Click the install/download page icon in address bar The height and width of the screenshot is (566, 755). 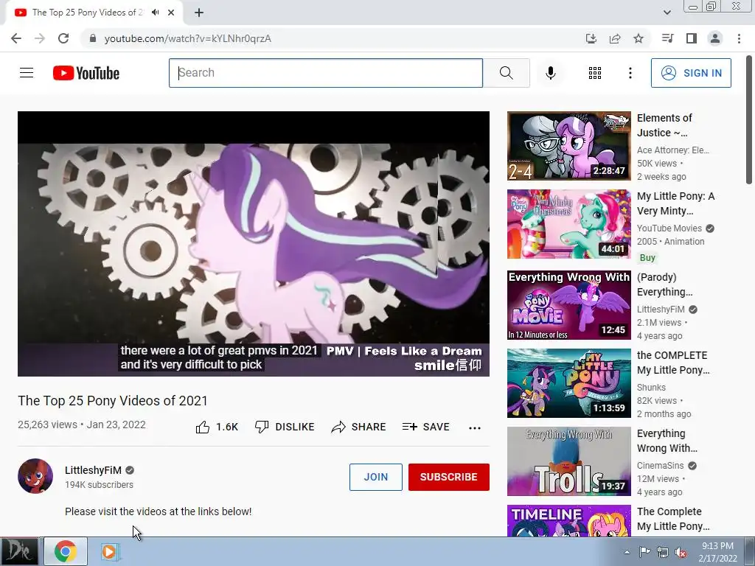[591, 38]
